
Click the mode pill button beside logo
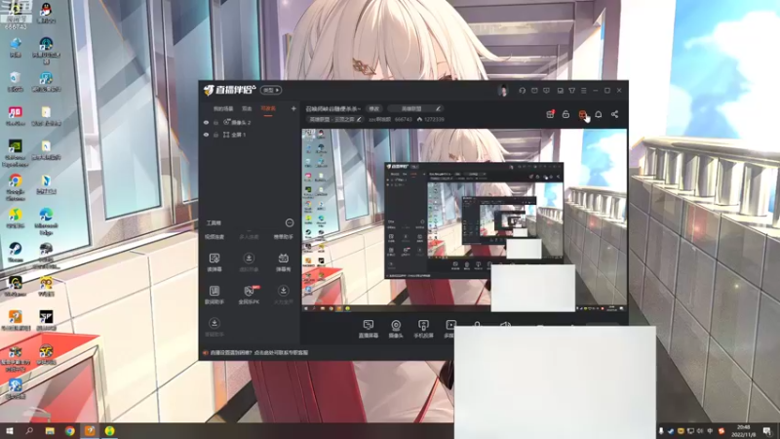pos(271,90)
